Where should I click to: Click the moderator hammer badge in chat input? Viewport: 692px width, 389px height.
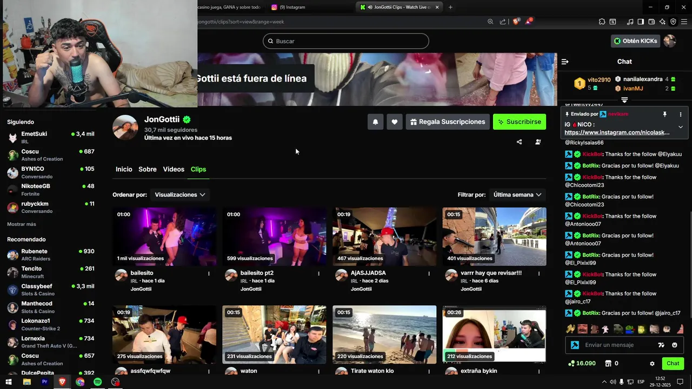coord(575,345)
